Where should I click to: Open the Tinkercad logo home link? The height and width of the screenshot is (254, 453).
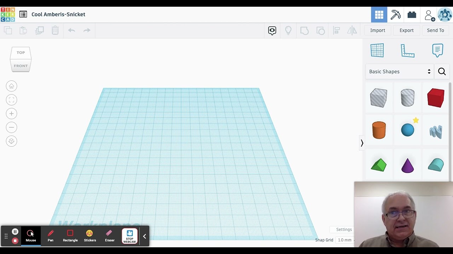click(7, 14)
